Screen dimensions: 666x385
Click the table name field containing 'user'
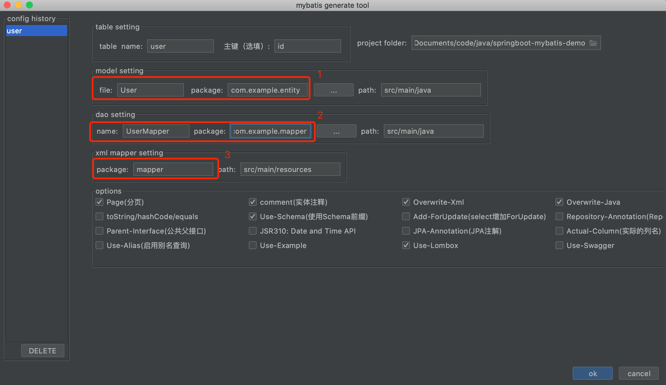coord(180,46)
